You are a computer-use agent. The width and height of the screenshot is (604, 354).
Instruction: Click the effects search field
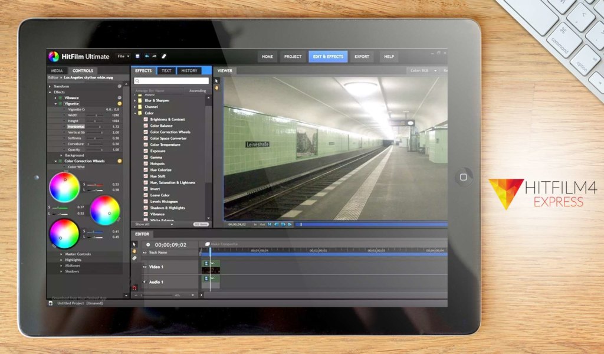[172, 81]
